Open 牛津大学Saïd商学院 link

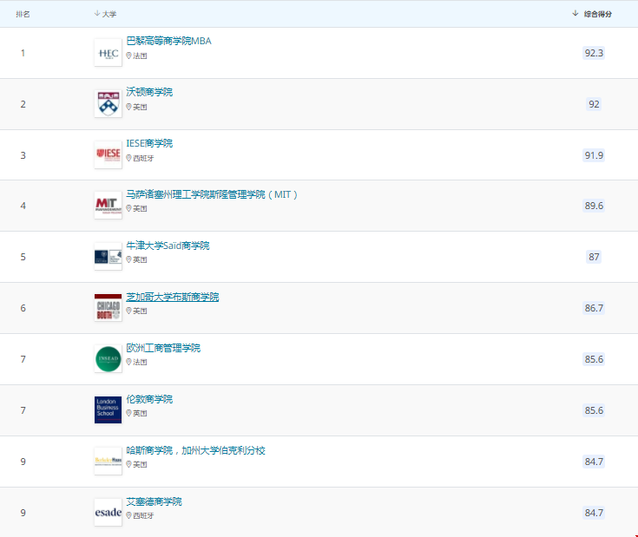coord(168,246)
